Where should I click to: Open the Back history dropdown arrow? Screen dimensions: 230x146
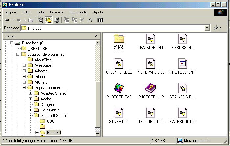point(13,20)
